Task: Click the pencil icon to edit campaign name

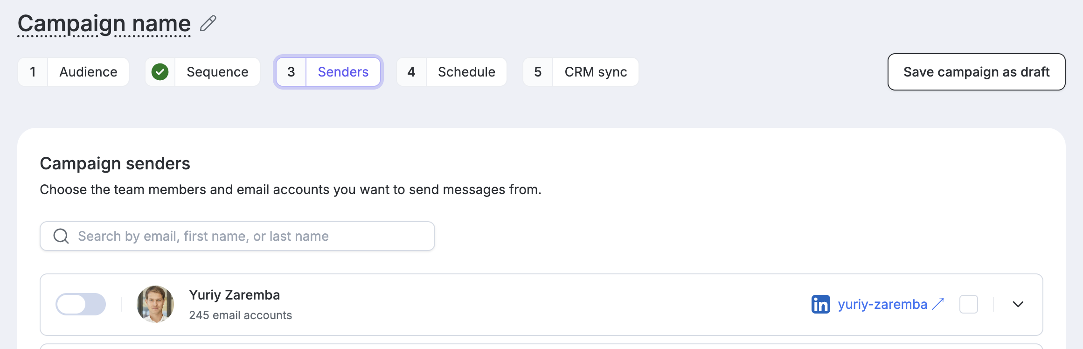Action: click(x=208, y=23)
